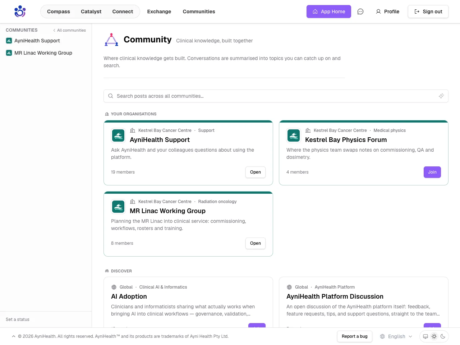
Task: Open the MR Linac Working Group card
Action: (256, 243)
